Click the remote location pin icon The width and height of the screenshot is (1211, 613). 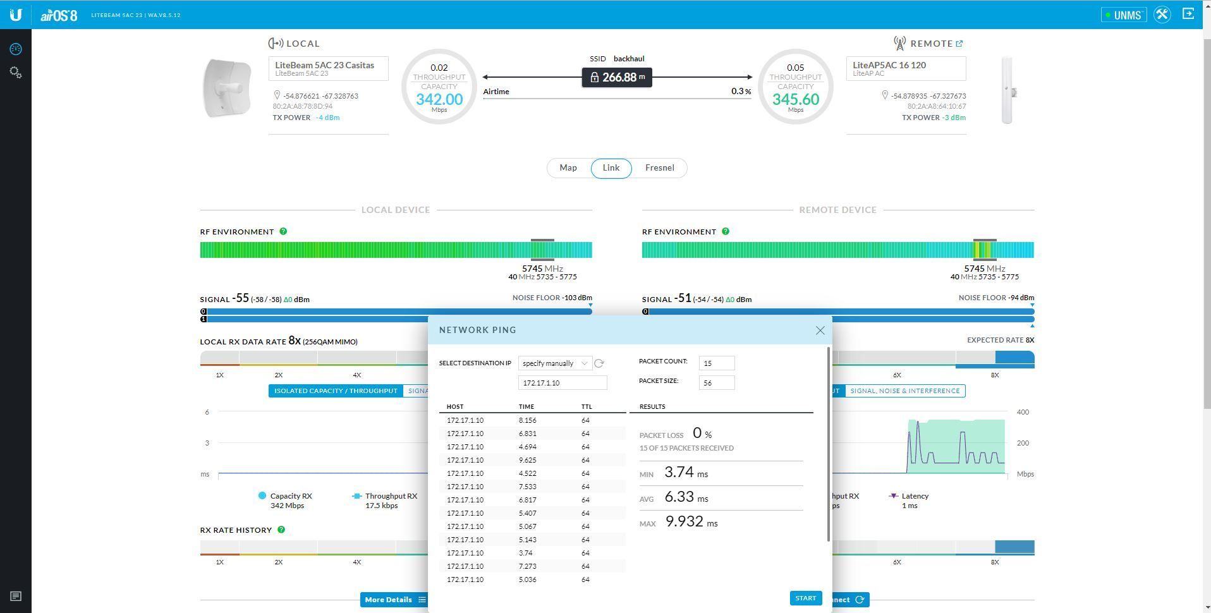click(x=884, y=95)
